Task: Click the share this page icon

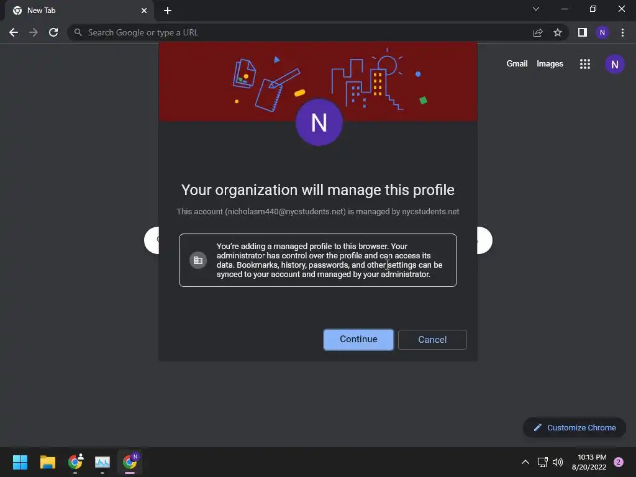Action: (538, 32)
